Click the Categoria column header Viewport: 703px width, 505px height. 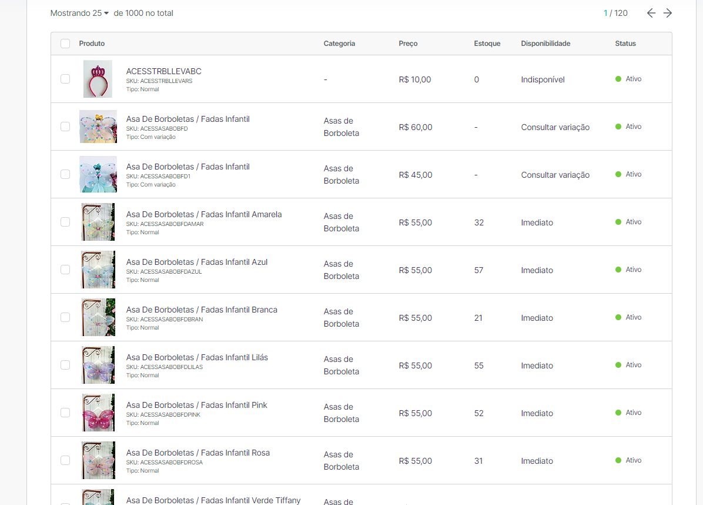tap(339, 44)
